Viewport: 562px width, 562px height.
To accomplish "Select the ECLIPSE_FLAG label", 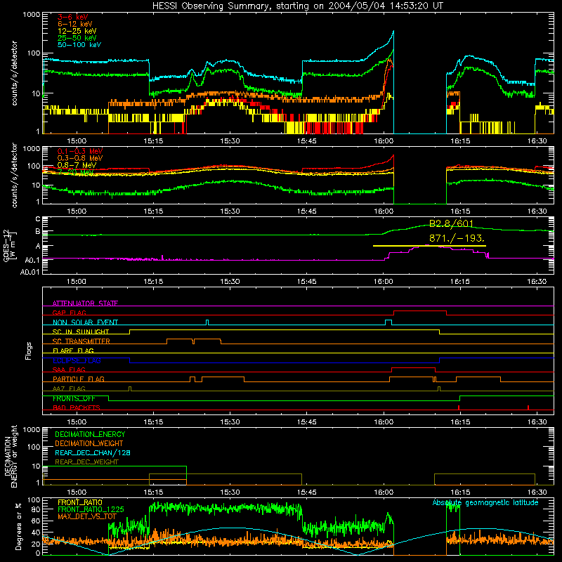I will pos(77,360).
